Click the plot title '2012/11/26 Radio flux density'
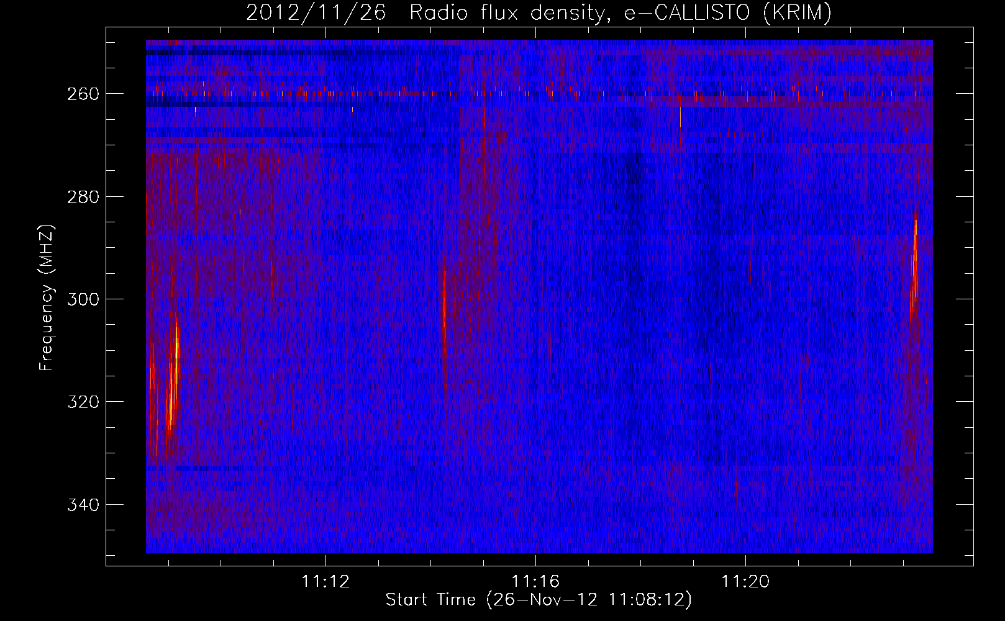 (x=539, y=12)
